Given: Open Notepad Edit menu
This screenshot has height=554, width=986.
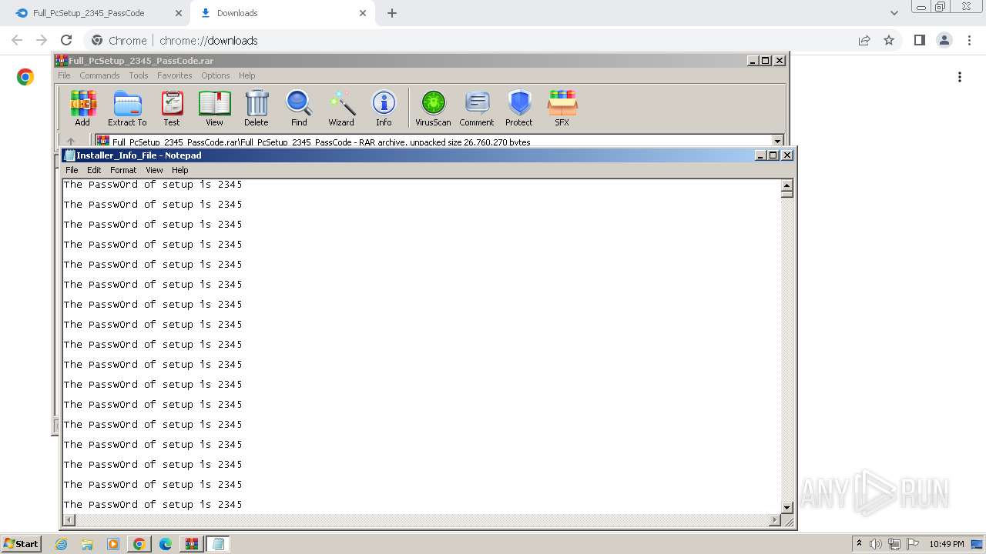Looking at the screenshot, I should point(94,170).
